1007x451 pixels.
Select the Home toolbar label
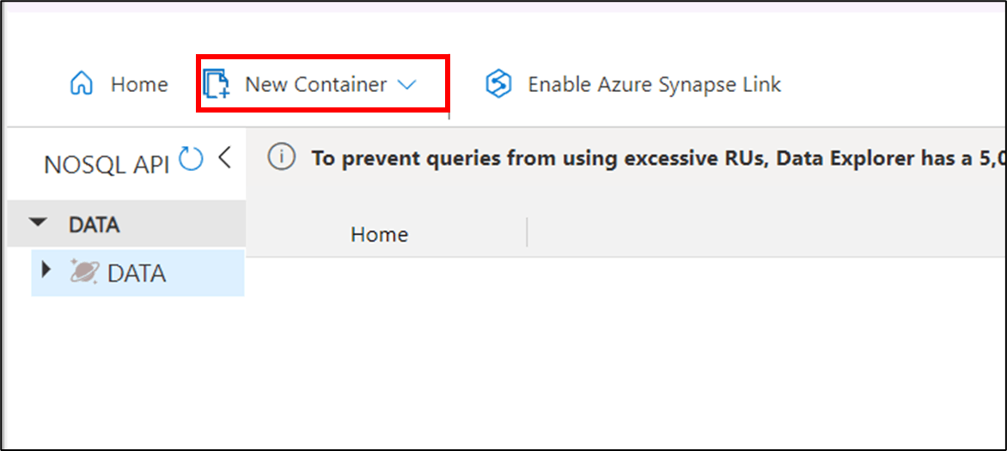tap(139, 84)
